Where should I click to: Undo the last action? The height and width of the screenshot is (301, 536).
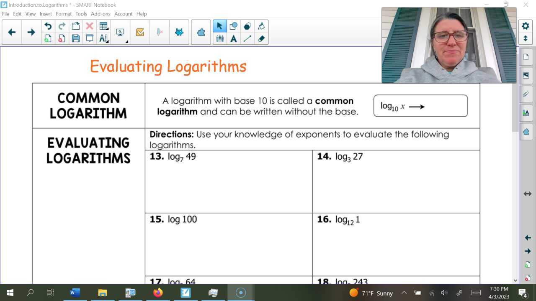click(x=48, y=26)
